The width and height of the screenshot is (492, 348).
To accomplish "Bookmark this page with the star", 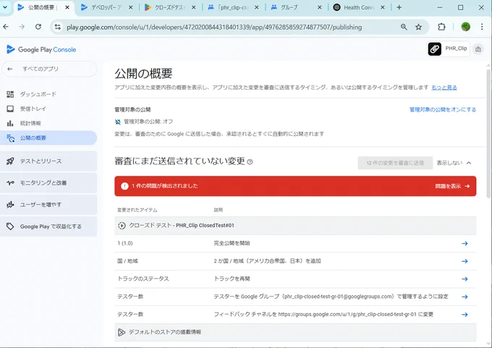I will tap(419, 27).
